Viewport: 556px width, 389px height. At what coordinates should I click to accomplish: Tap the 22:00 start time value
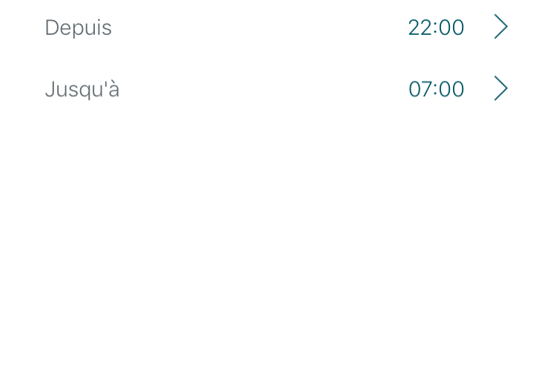pos(436,27)
